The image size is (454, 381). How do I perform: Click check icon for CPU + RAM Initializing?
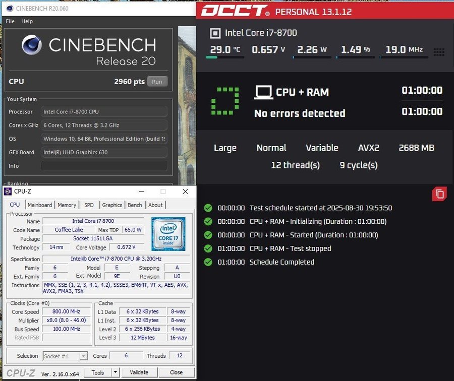pyautogui.click(x=208, y=222)
